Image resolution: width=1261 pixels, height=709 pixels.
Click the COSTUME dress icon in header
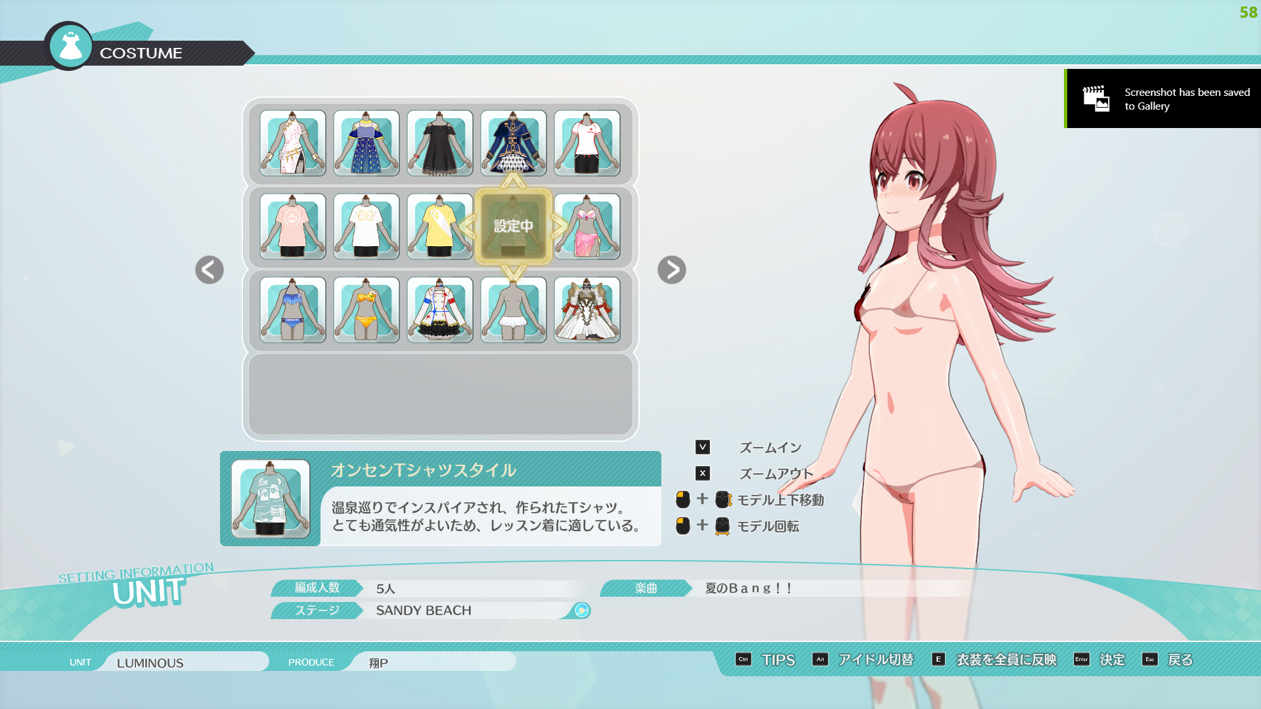pos(70,46)
